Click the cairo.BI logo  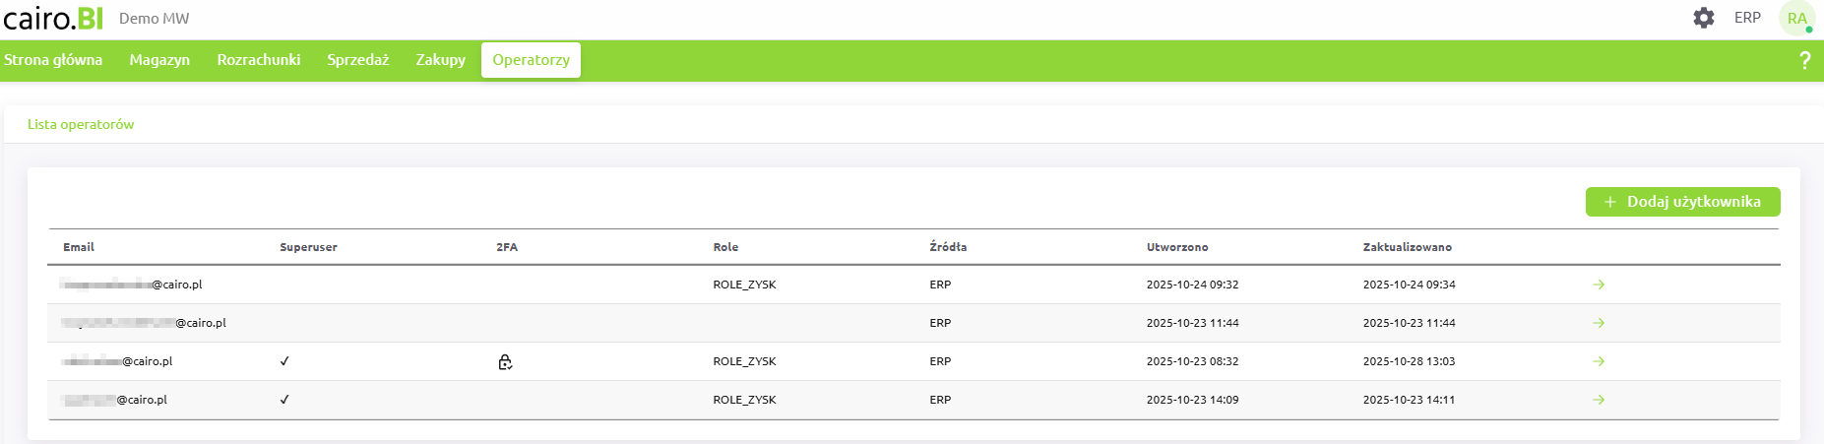point(53,18)
